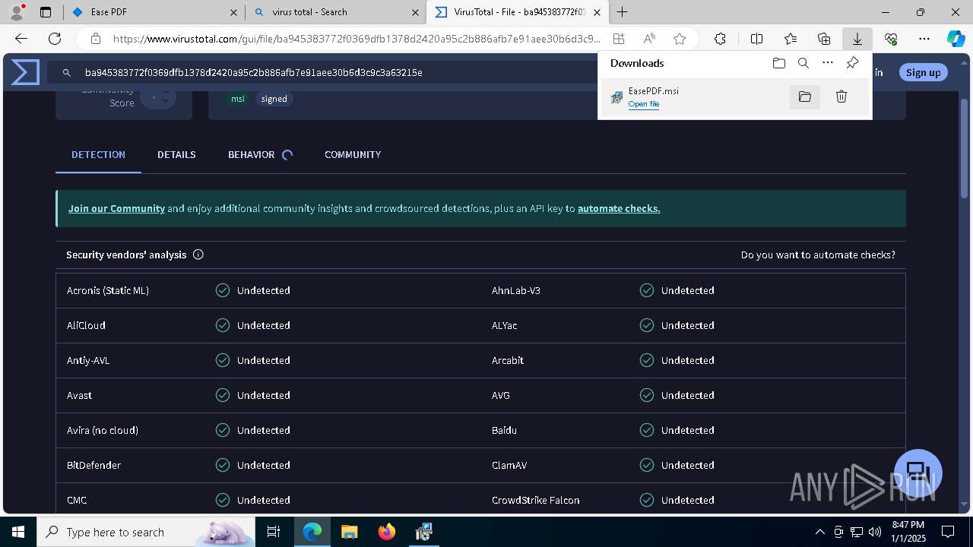Screen dimensions: 973x547
Task: Open file link for EasePDF.msi
Action: pyautogui.click(x=644, y=104)
